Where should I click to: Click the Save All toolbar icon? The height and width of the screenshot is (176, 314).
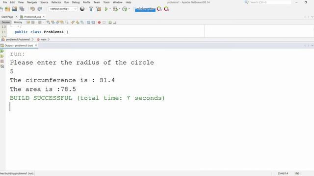[x=22, y=9]
